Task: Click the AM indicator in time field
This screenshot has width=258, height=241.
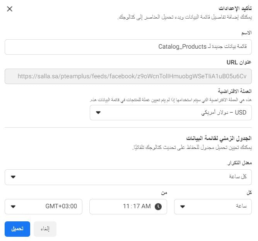Action: click(x=146, y=206)
